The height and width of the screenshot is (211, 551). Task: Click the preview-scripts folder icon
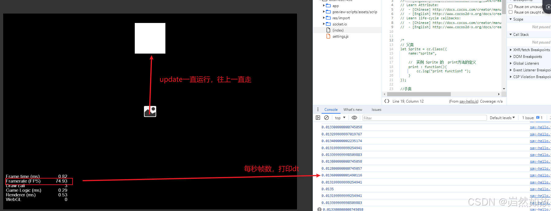click(328, 12)
